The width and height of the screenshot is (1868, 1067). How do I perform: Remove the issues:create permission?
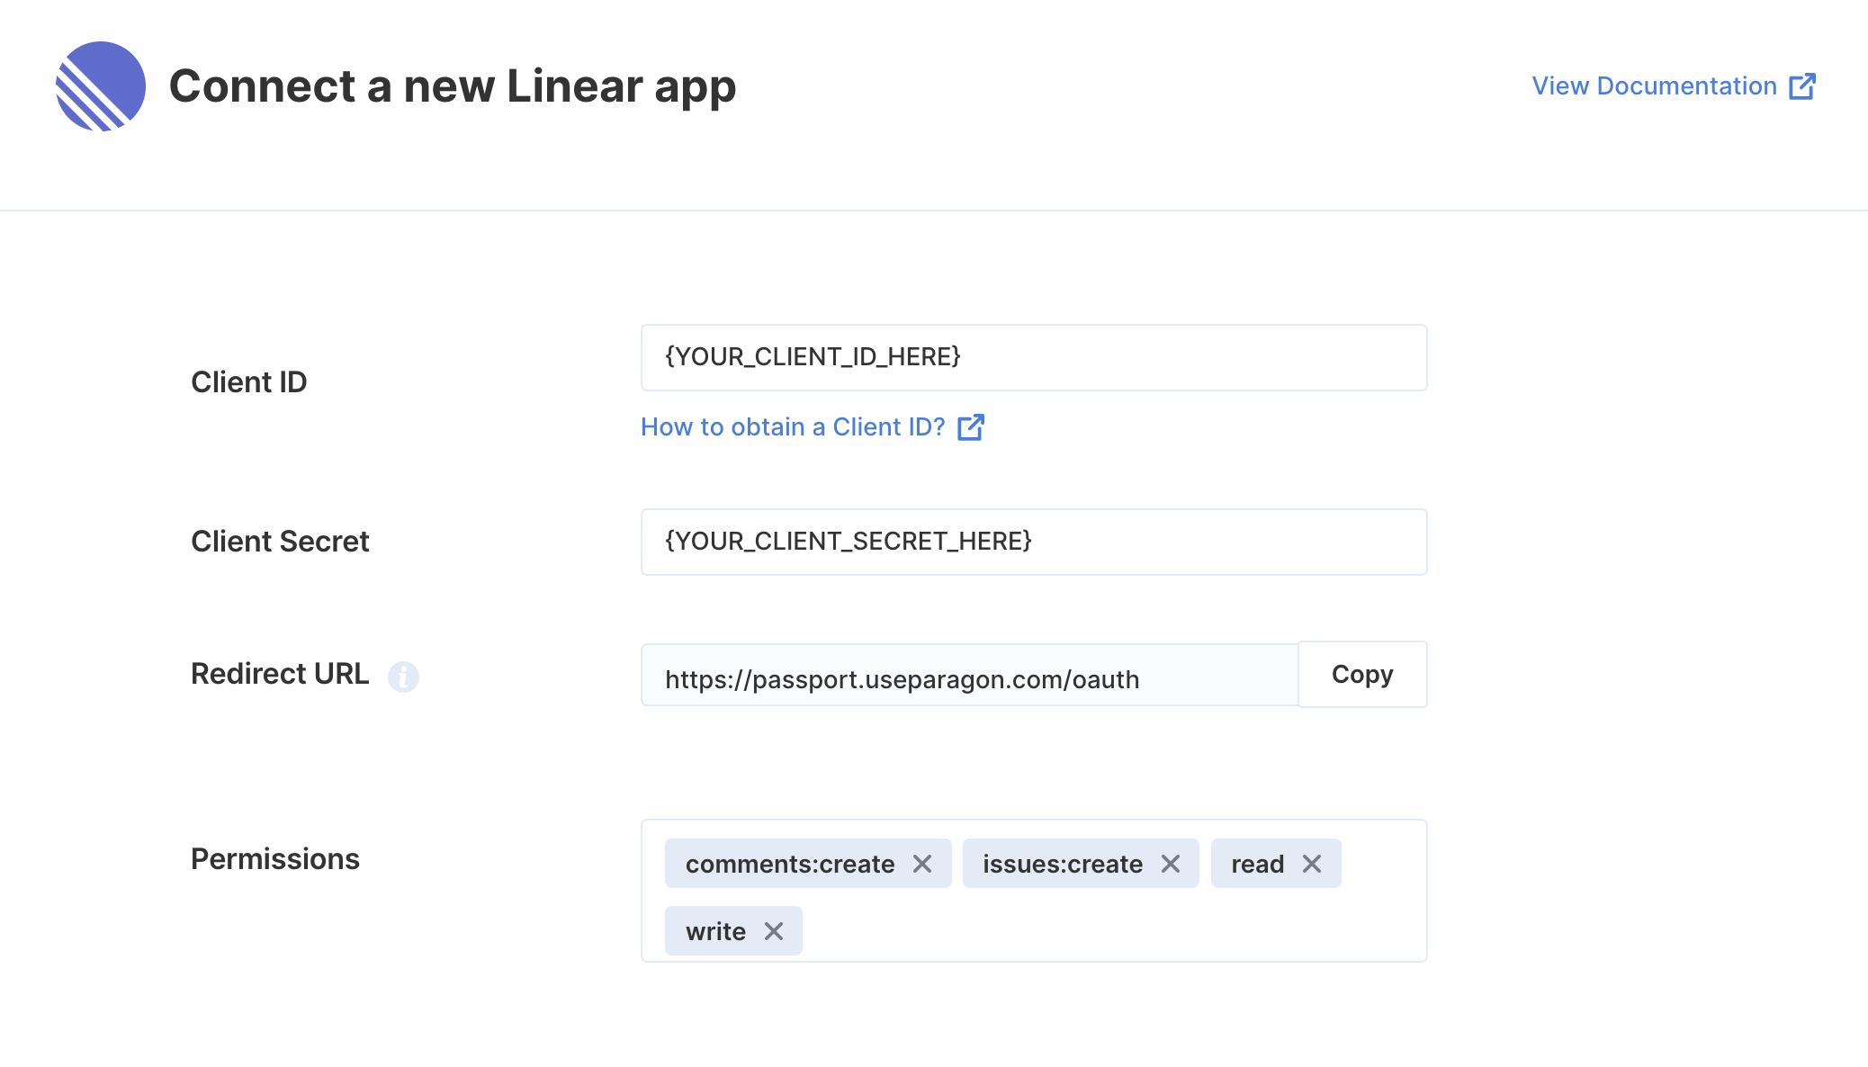coord(1170,864)
